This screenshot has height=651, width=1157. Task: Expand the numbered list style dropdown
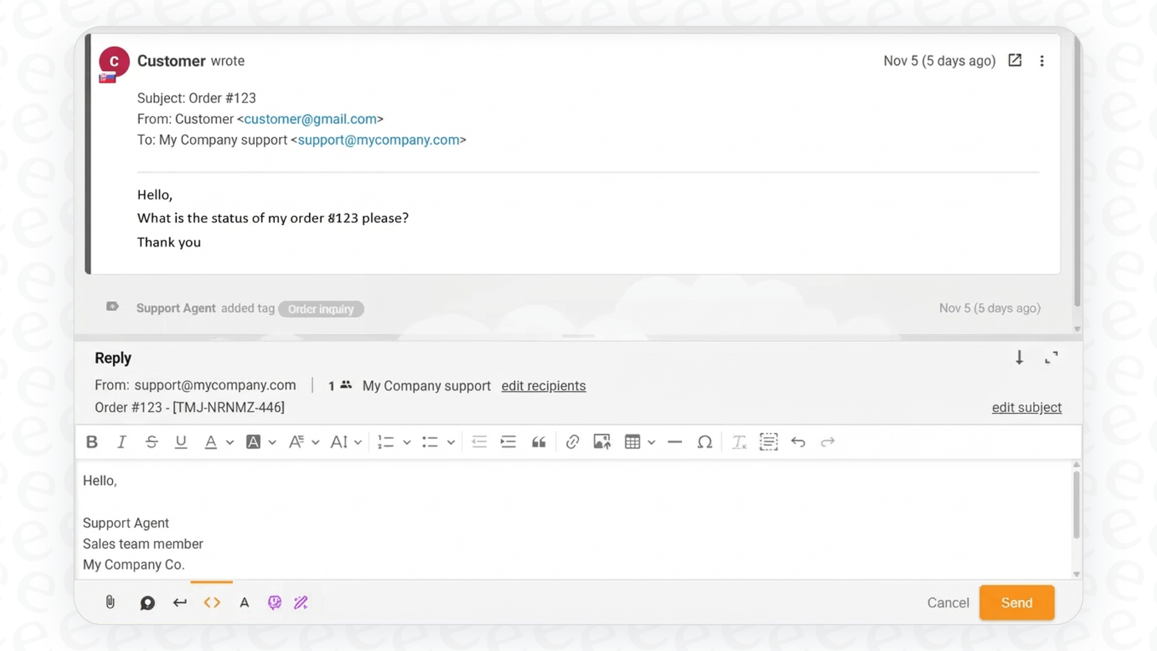pos(406,442)
